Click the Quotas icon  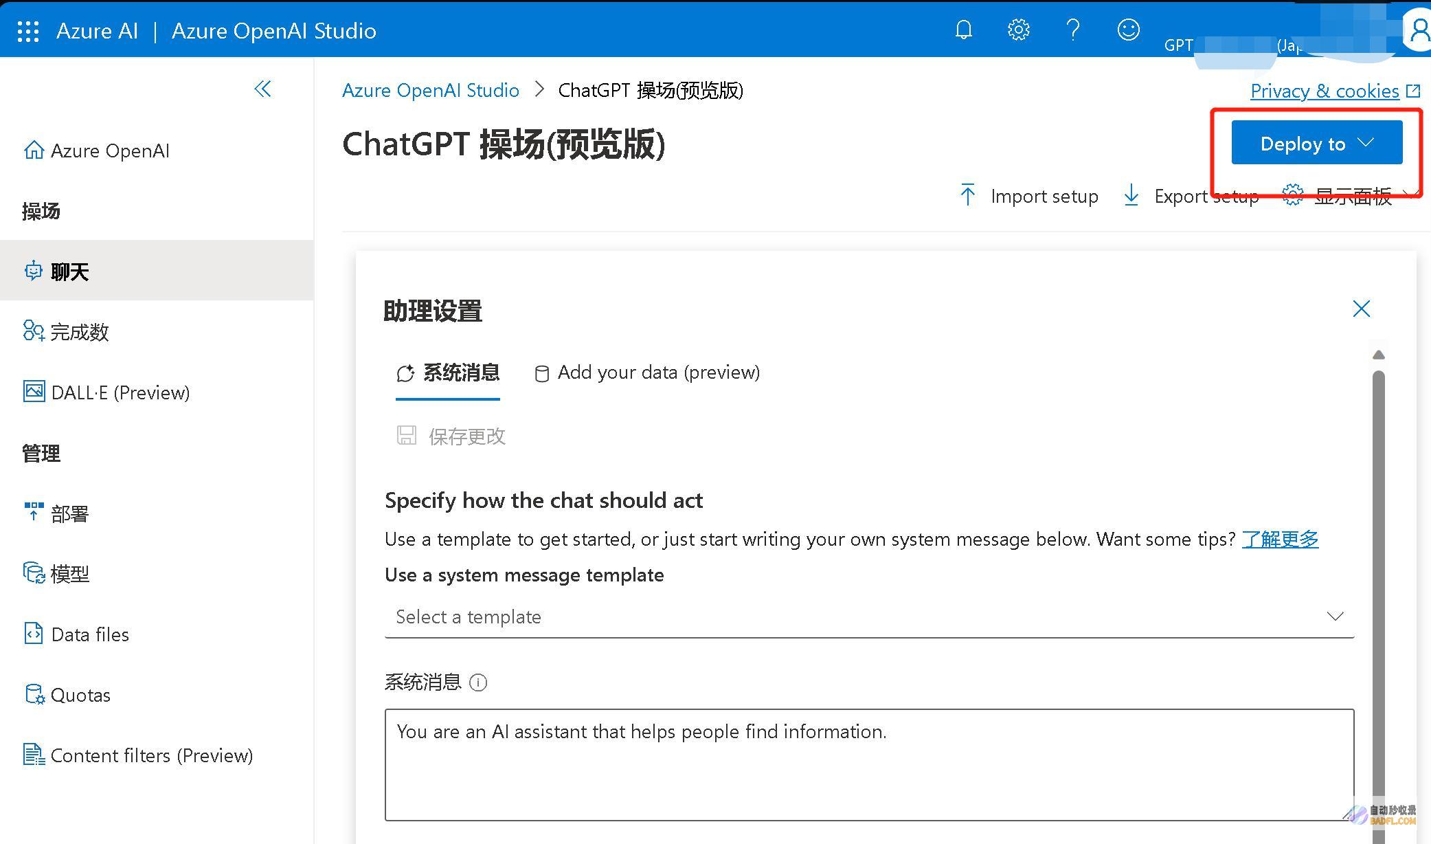tap(34, 694)
